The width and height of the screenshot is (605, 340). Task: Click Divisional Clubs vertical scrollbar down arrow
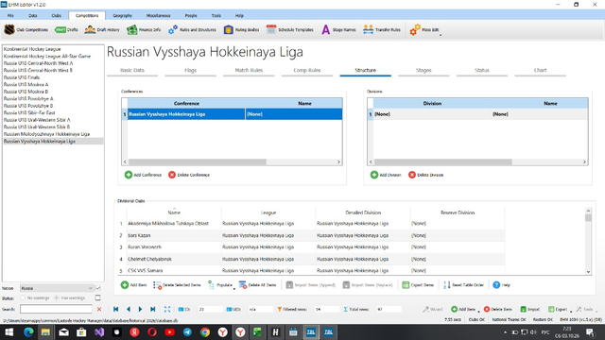click(x=588, y=272)
